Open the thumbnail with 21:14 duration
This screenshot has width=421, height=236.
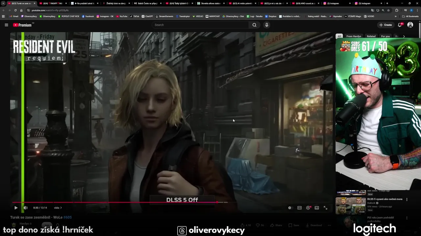(x=351, y=192)
